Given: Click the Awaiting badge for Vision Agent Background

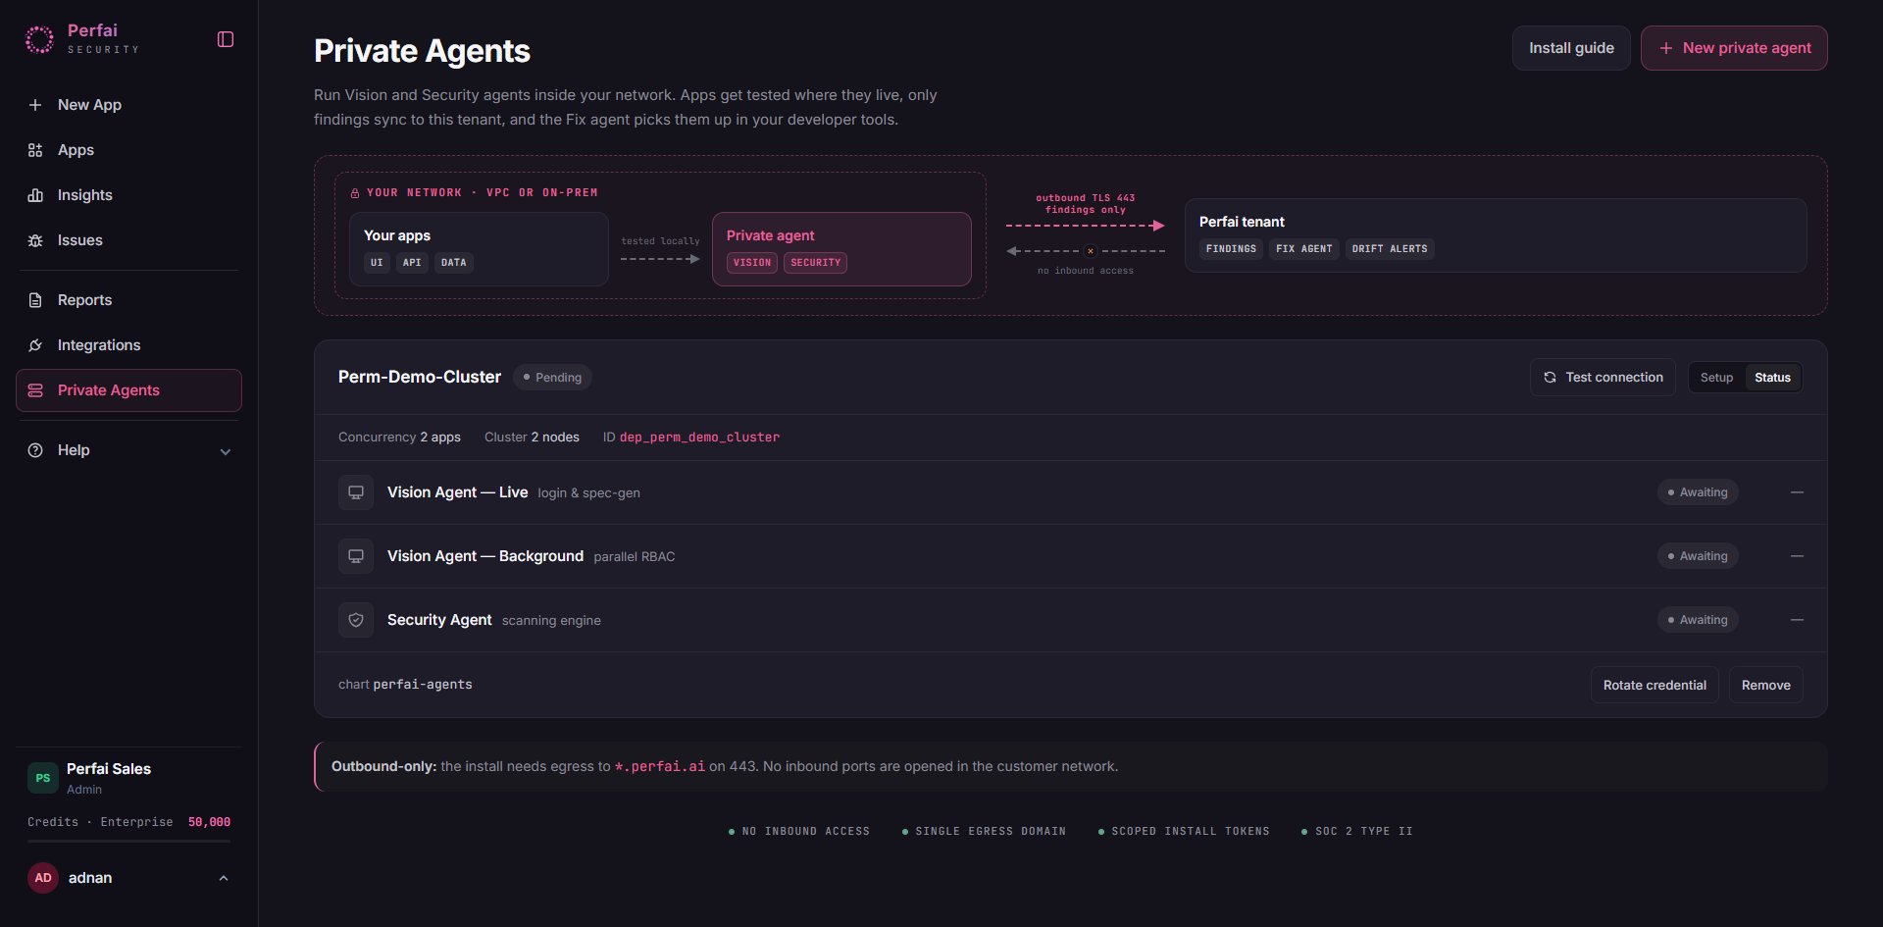Looking at the screenshot, I should click(x=1698, y=556).
